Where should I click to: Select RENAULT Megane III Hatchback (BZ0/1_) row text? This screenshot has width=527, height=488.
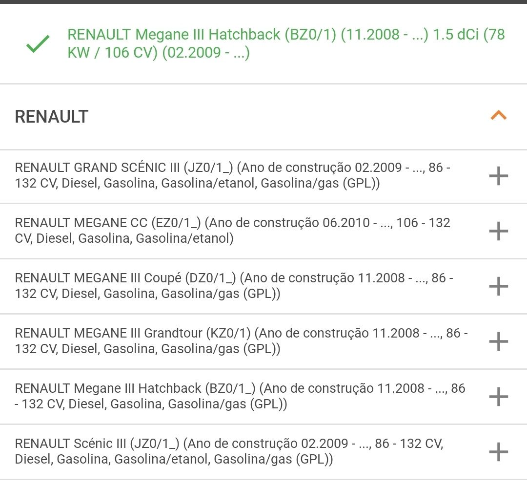tap(240, 396)
